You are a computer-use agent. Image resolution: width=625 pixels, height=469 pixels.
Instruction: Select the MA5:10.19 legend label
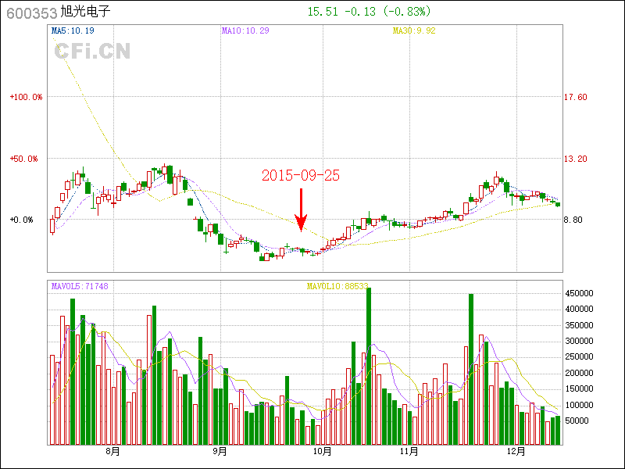click(x=73, y=31)
